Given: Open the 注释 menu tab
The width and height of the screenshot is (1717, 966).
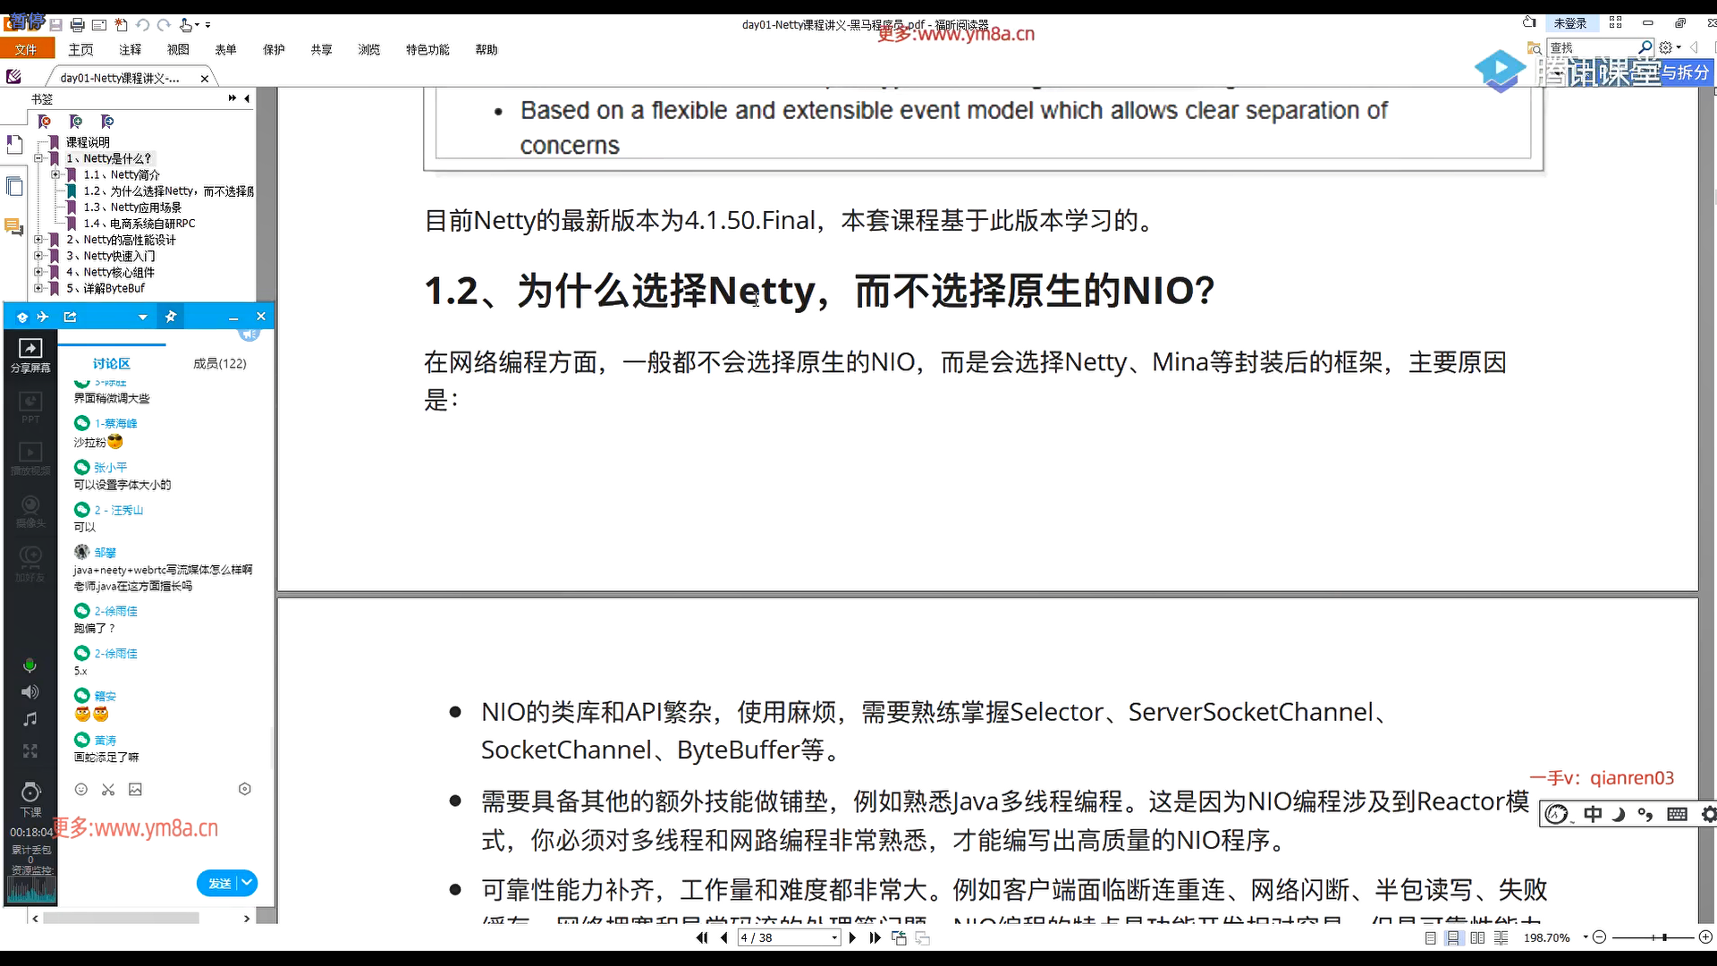Looking at the screenshot, I should point(131,50).
